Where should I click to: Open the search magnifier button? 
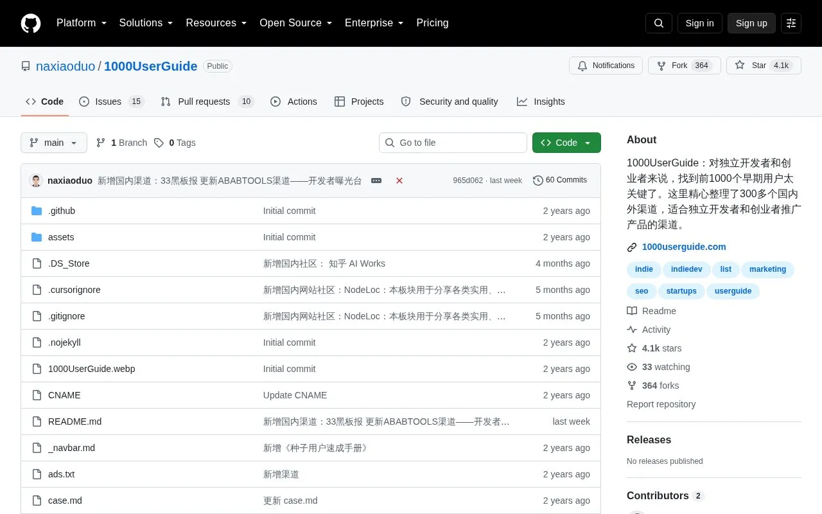[x=659, y=23]
